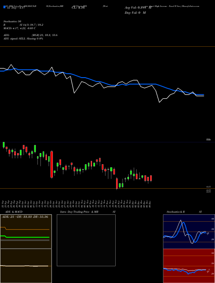The height and width of the screenshot is (283, 215).
Task: Click the 'ADX & MACD' panel title
Action: (14, 212)
